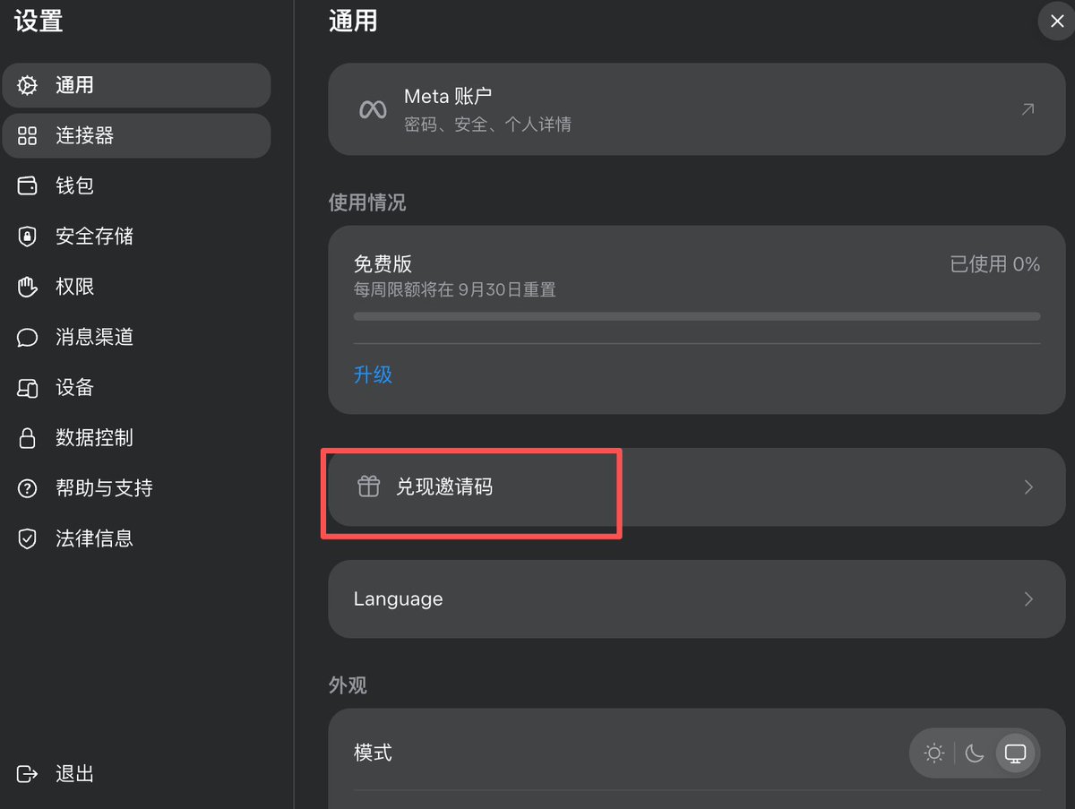The image size is (1075, 809).
Task: Click the padlock icon beside 数据控制
Action: 28,437
